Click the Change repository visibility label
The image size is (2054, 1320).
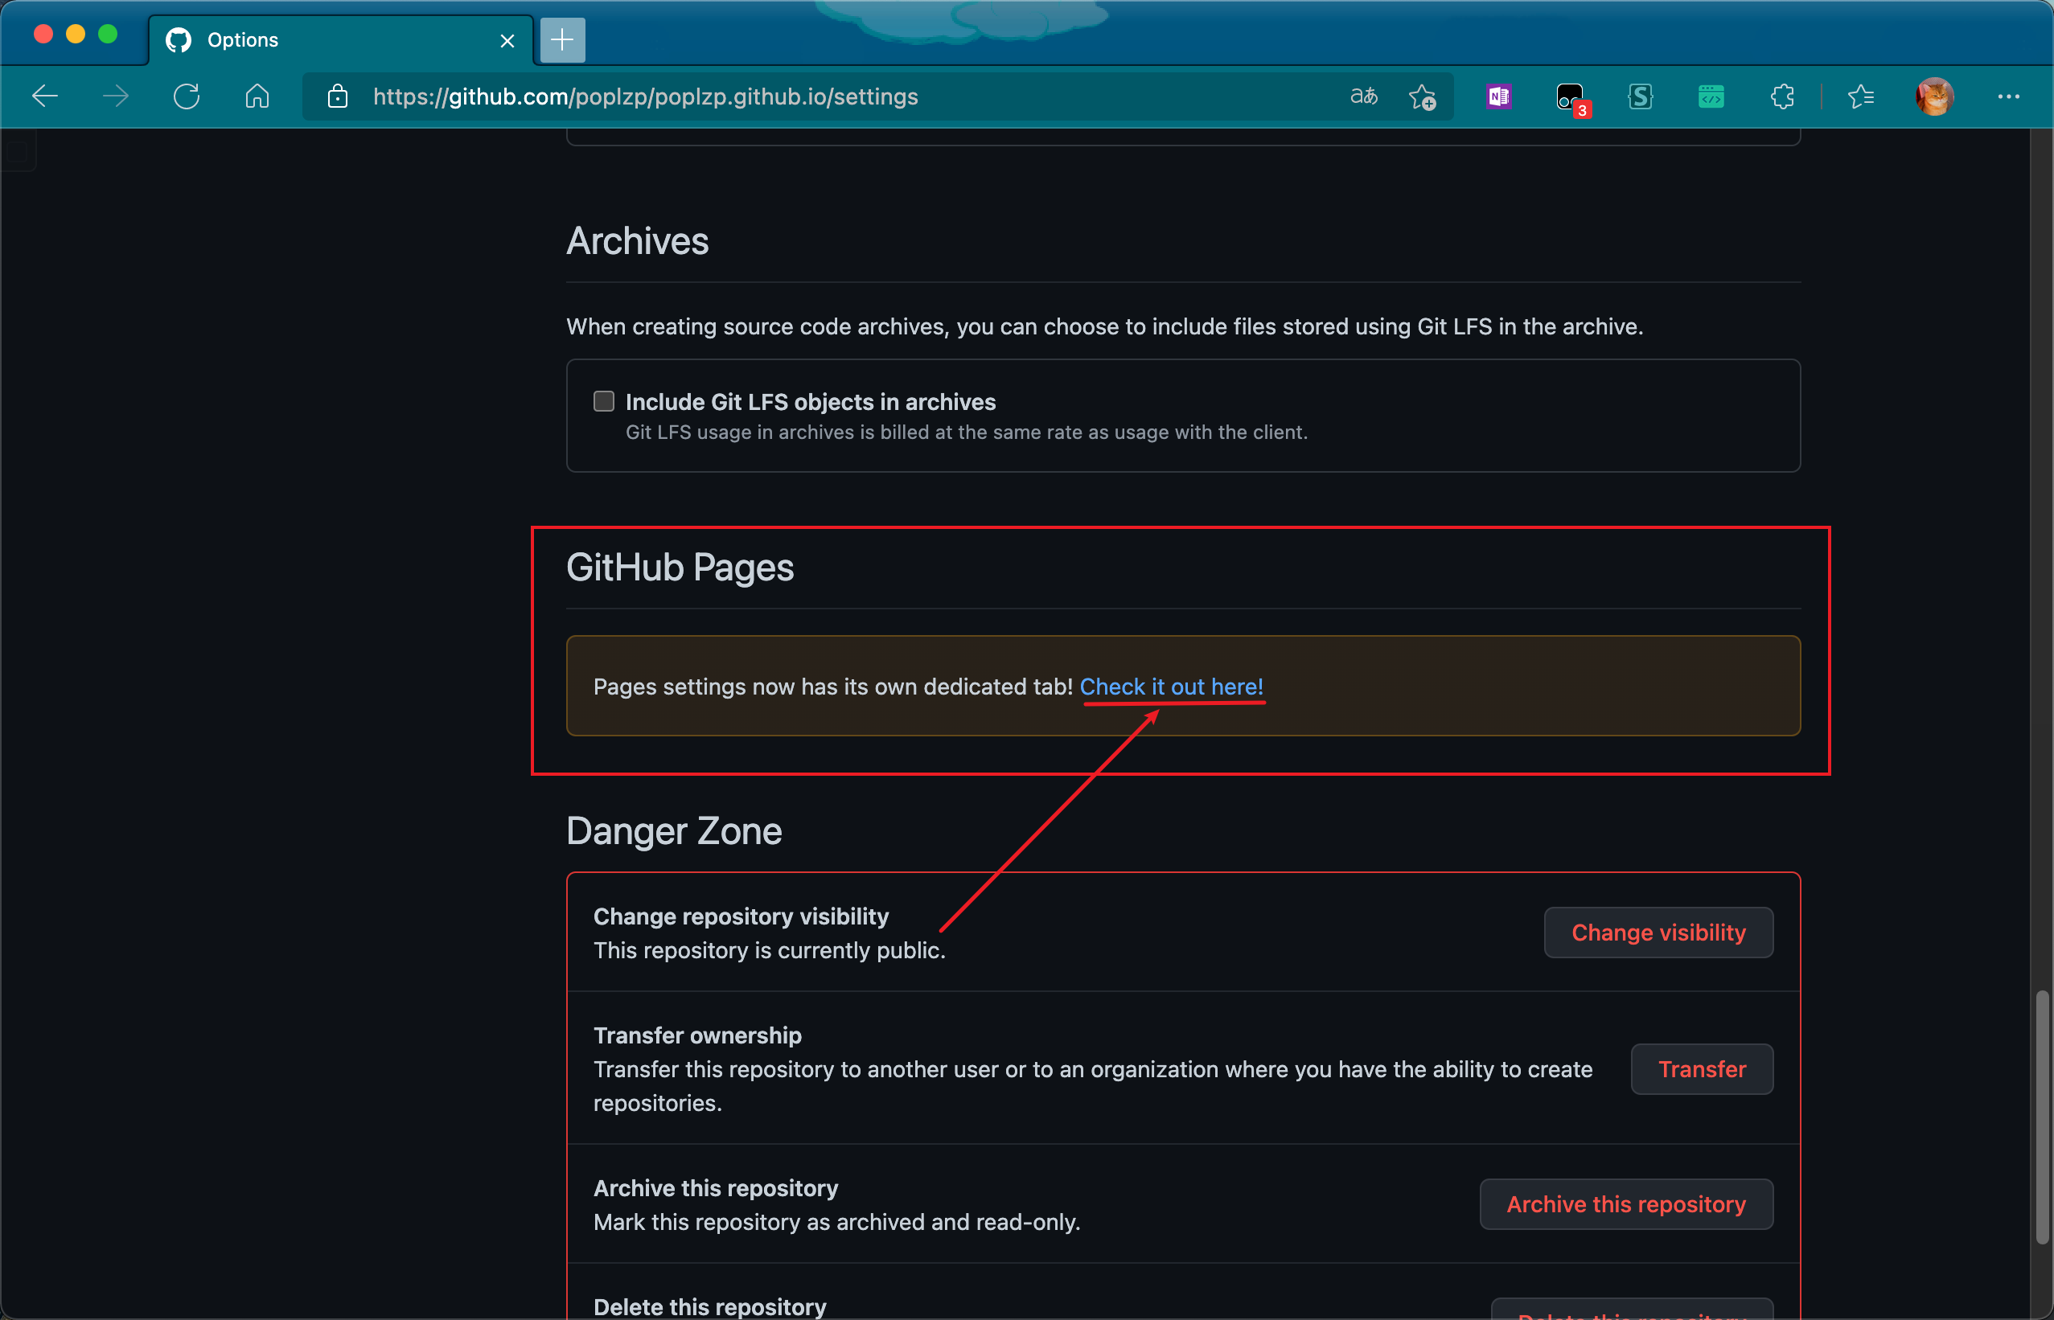741,916
